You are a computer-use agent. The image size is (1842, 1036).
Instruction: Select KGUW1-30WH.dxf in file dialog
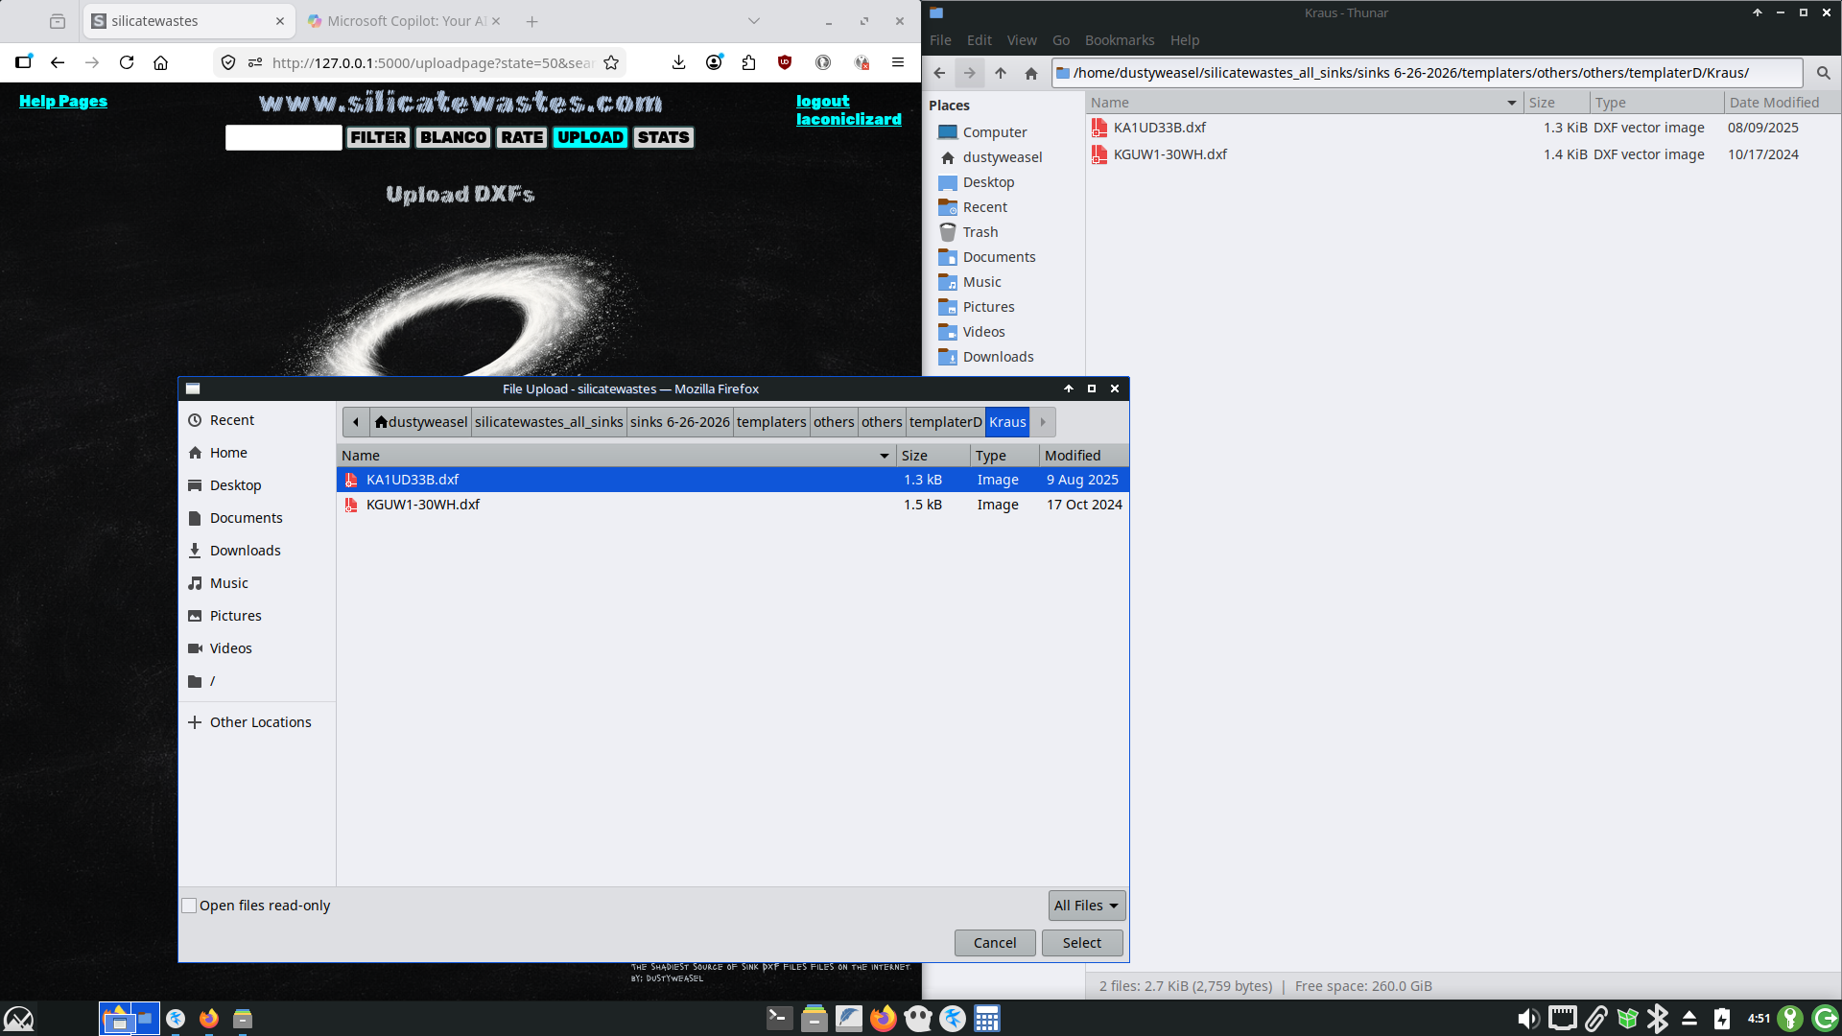732,505
